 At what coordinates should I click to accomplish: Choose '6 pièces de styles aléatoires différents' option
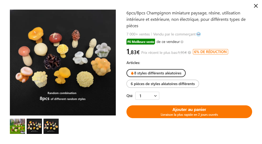162,84
